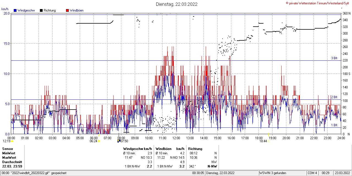Screen dimensions: 352x176
Task: Click the sunrise icon next to 06:24
Action: tap(99, 141)
